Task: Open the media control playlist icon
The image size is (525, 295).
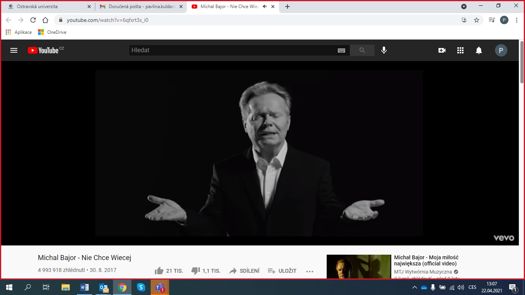Action: (492, 20)
